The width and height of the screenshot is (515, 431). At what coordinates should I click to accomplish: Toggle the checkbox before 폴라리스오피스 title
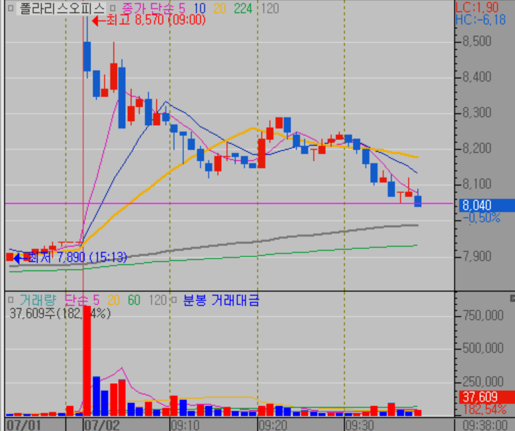(x=10, y=8)
